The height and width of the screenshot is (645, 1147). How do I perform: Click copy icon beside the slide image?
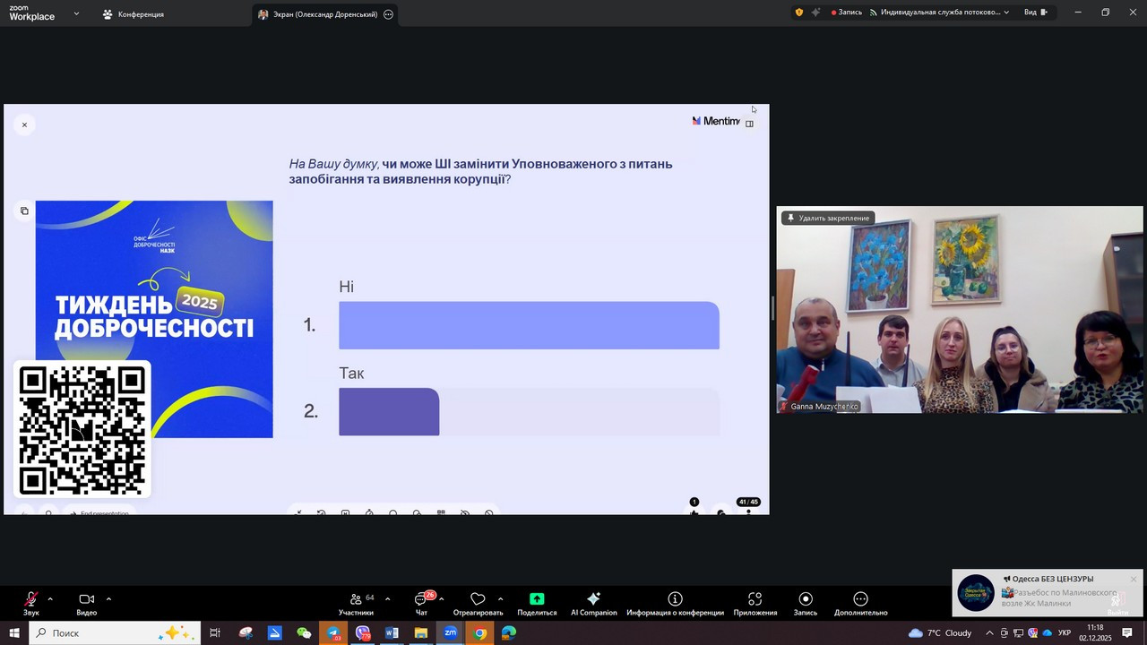(x=24, y=211)
